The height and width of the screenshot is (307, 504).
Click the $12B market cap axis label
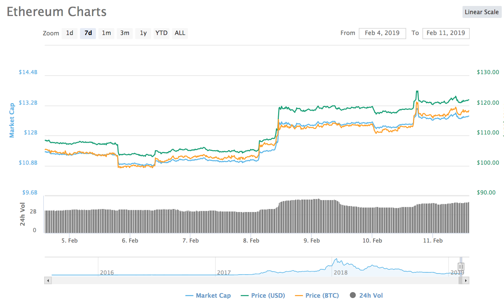pos(30,132)
